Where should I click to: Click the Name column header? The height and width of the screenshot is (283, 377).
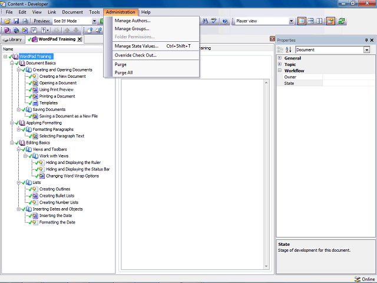tap(52, 49)
